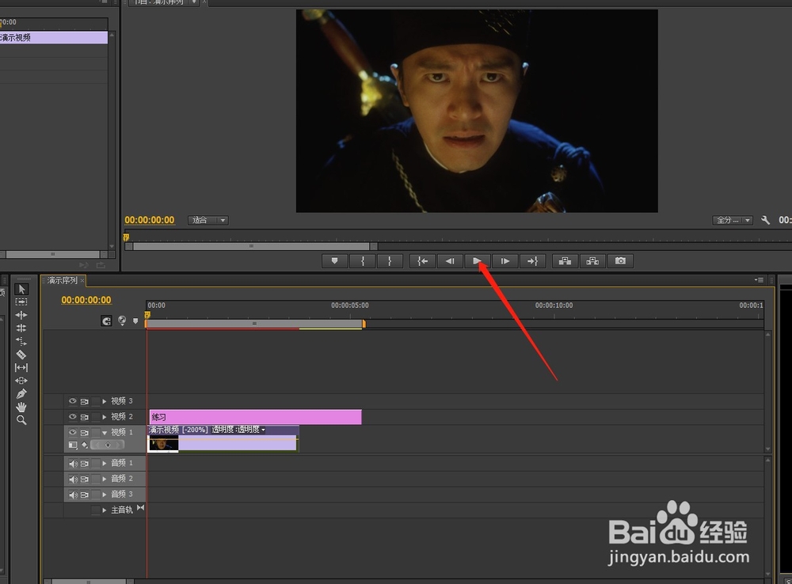Click the Lift button
The width and height of the screenshot is (792, 584).
(x=565, y=261)
